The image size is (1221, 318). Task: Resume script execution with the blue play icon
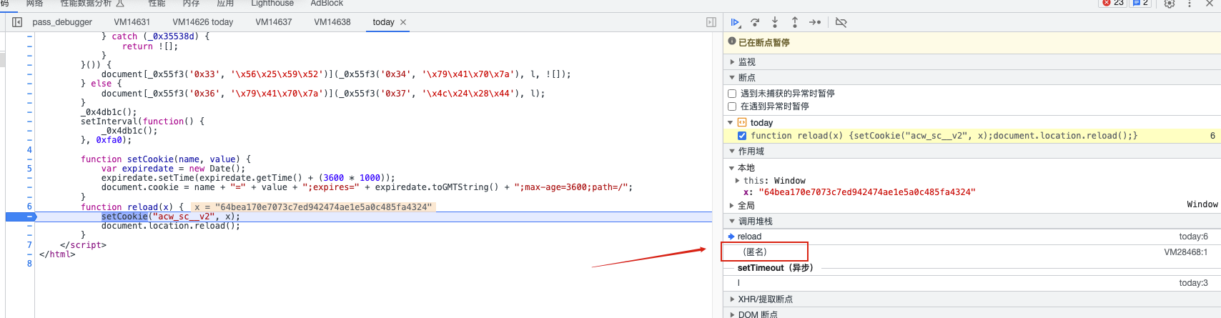pos(735,23)
